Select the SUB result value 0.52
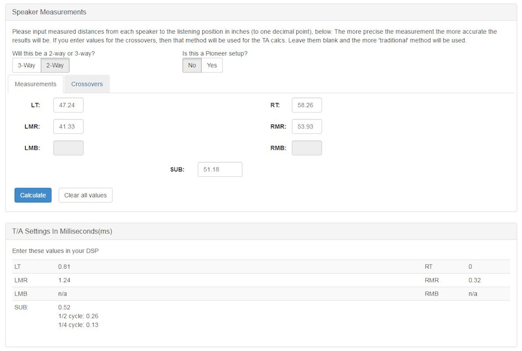Screen dimensions: 522x351 coord(64,307)
